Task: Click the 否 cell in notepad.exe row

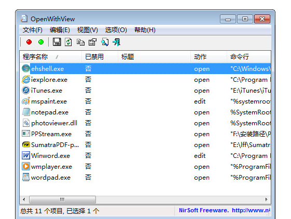Action: point(88,112)
